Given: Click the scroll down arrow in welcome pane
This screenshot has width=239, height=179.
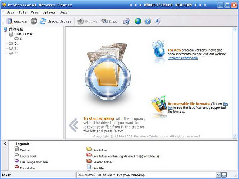Looking at the screenshot, I should click(x=235, y=136).
